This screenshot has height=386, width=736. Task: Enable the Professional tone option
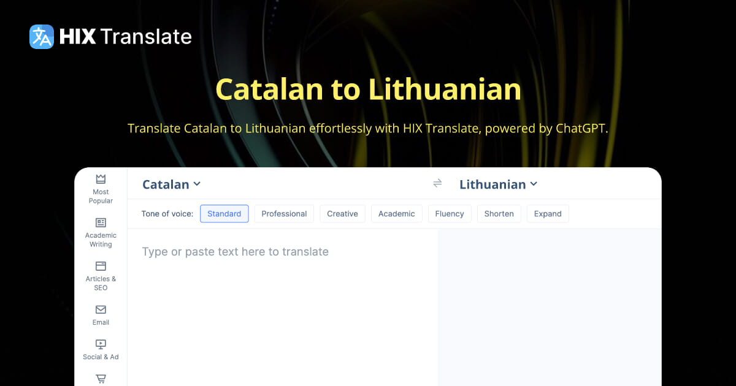[284, 213]
